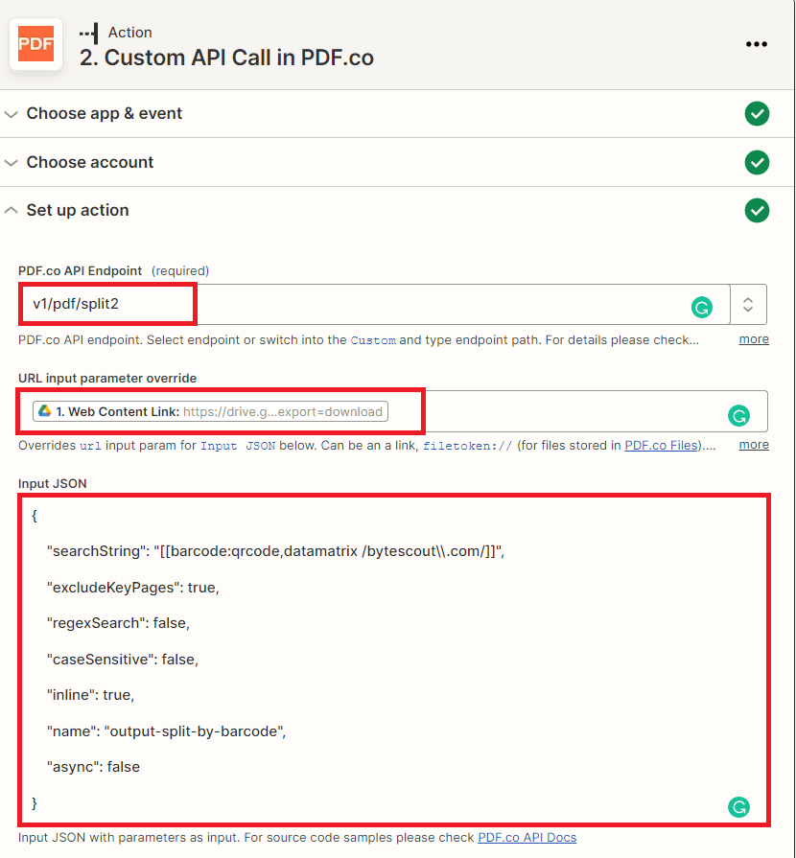796x858 pixels.
Task: Click the Grammarly icon in the Input JSON editor
Action: tap(738, 807)
